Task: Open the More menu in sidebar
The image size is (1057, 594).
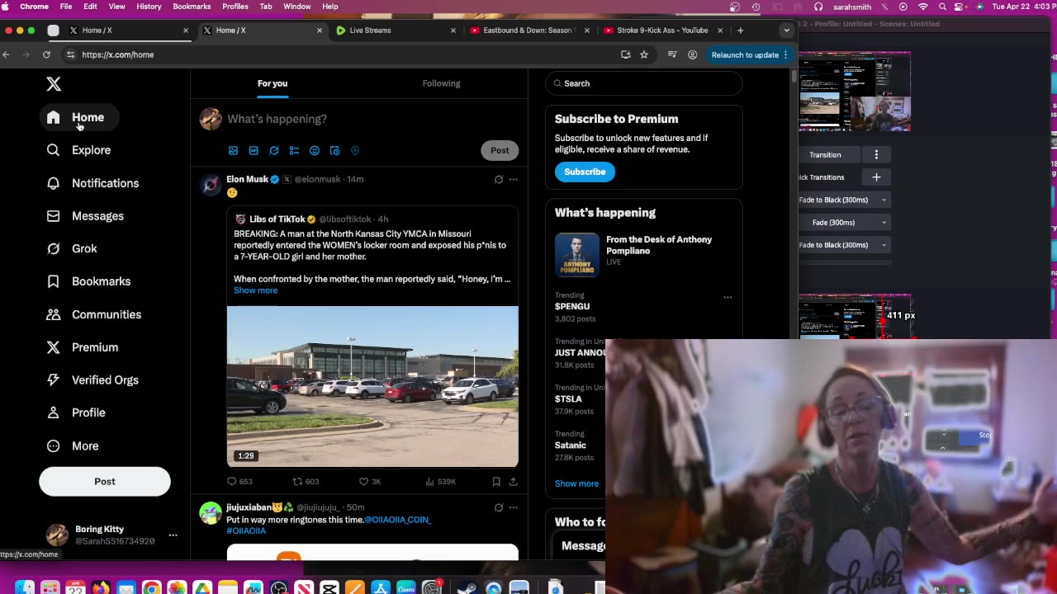Action: [73, 445]
